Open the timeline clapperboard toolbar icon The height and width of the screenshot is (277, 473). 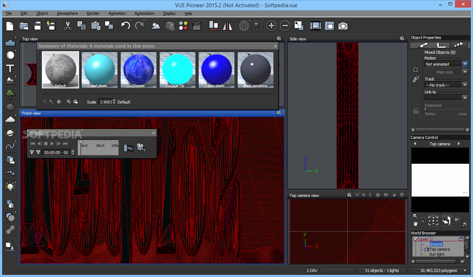(197, 26)
